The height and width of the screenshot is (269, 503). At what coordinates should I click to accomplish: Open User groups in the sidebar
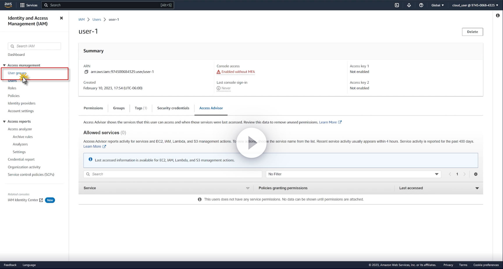17,73
